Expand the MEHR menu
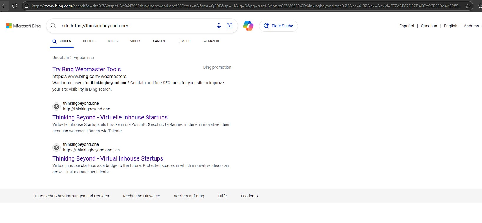The width and height of the screenshot is (482, 223). 184,41
